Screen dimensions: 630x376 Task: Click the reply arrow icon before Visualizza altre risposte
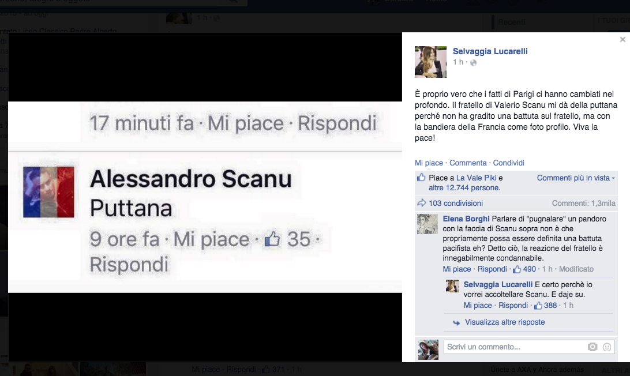[456, 322]
